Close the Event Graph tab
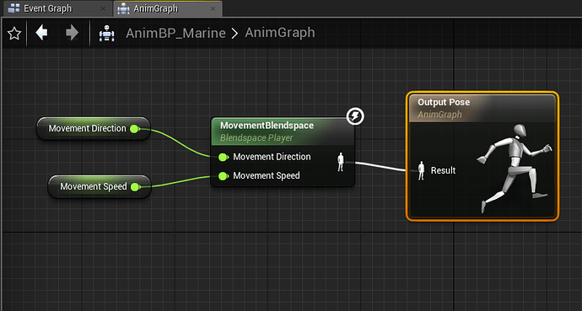This screenshot has width=582, height=311. (x=103, y=8)
